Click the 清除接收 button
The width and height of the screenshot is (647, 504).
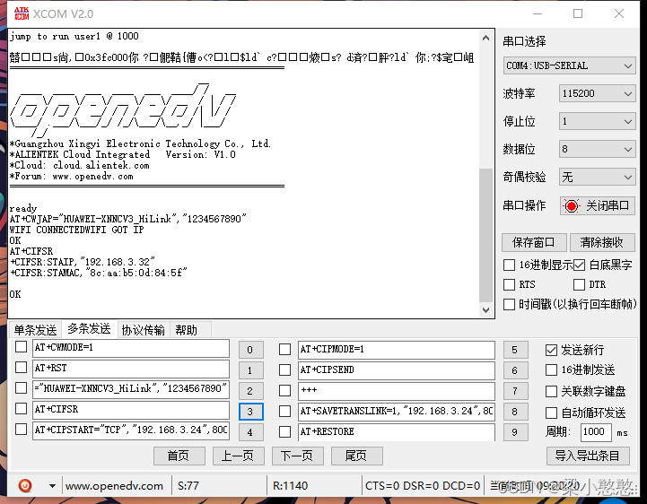(x=601, y=242)
